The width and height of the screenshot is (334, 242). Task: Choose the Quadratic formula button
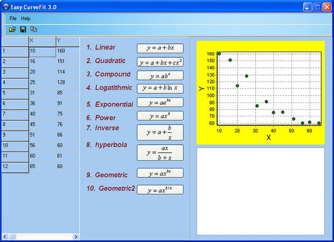160,62
